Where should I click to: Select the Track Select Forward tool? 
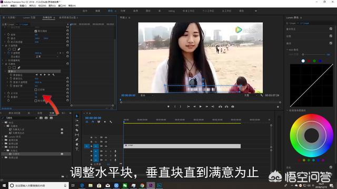77,121
